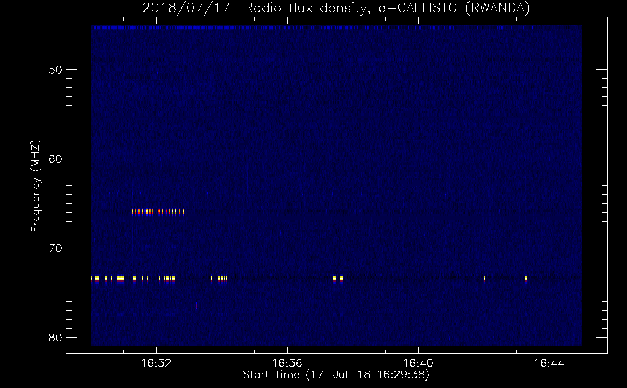Select the 60 MHz frequency tick label
The width and height of the screenshot is (627, 388).
click(55, 159)
